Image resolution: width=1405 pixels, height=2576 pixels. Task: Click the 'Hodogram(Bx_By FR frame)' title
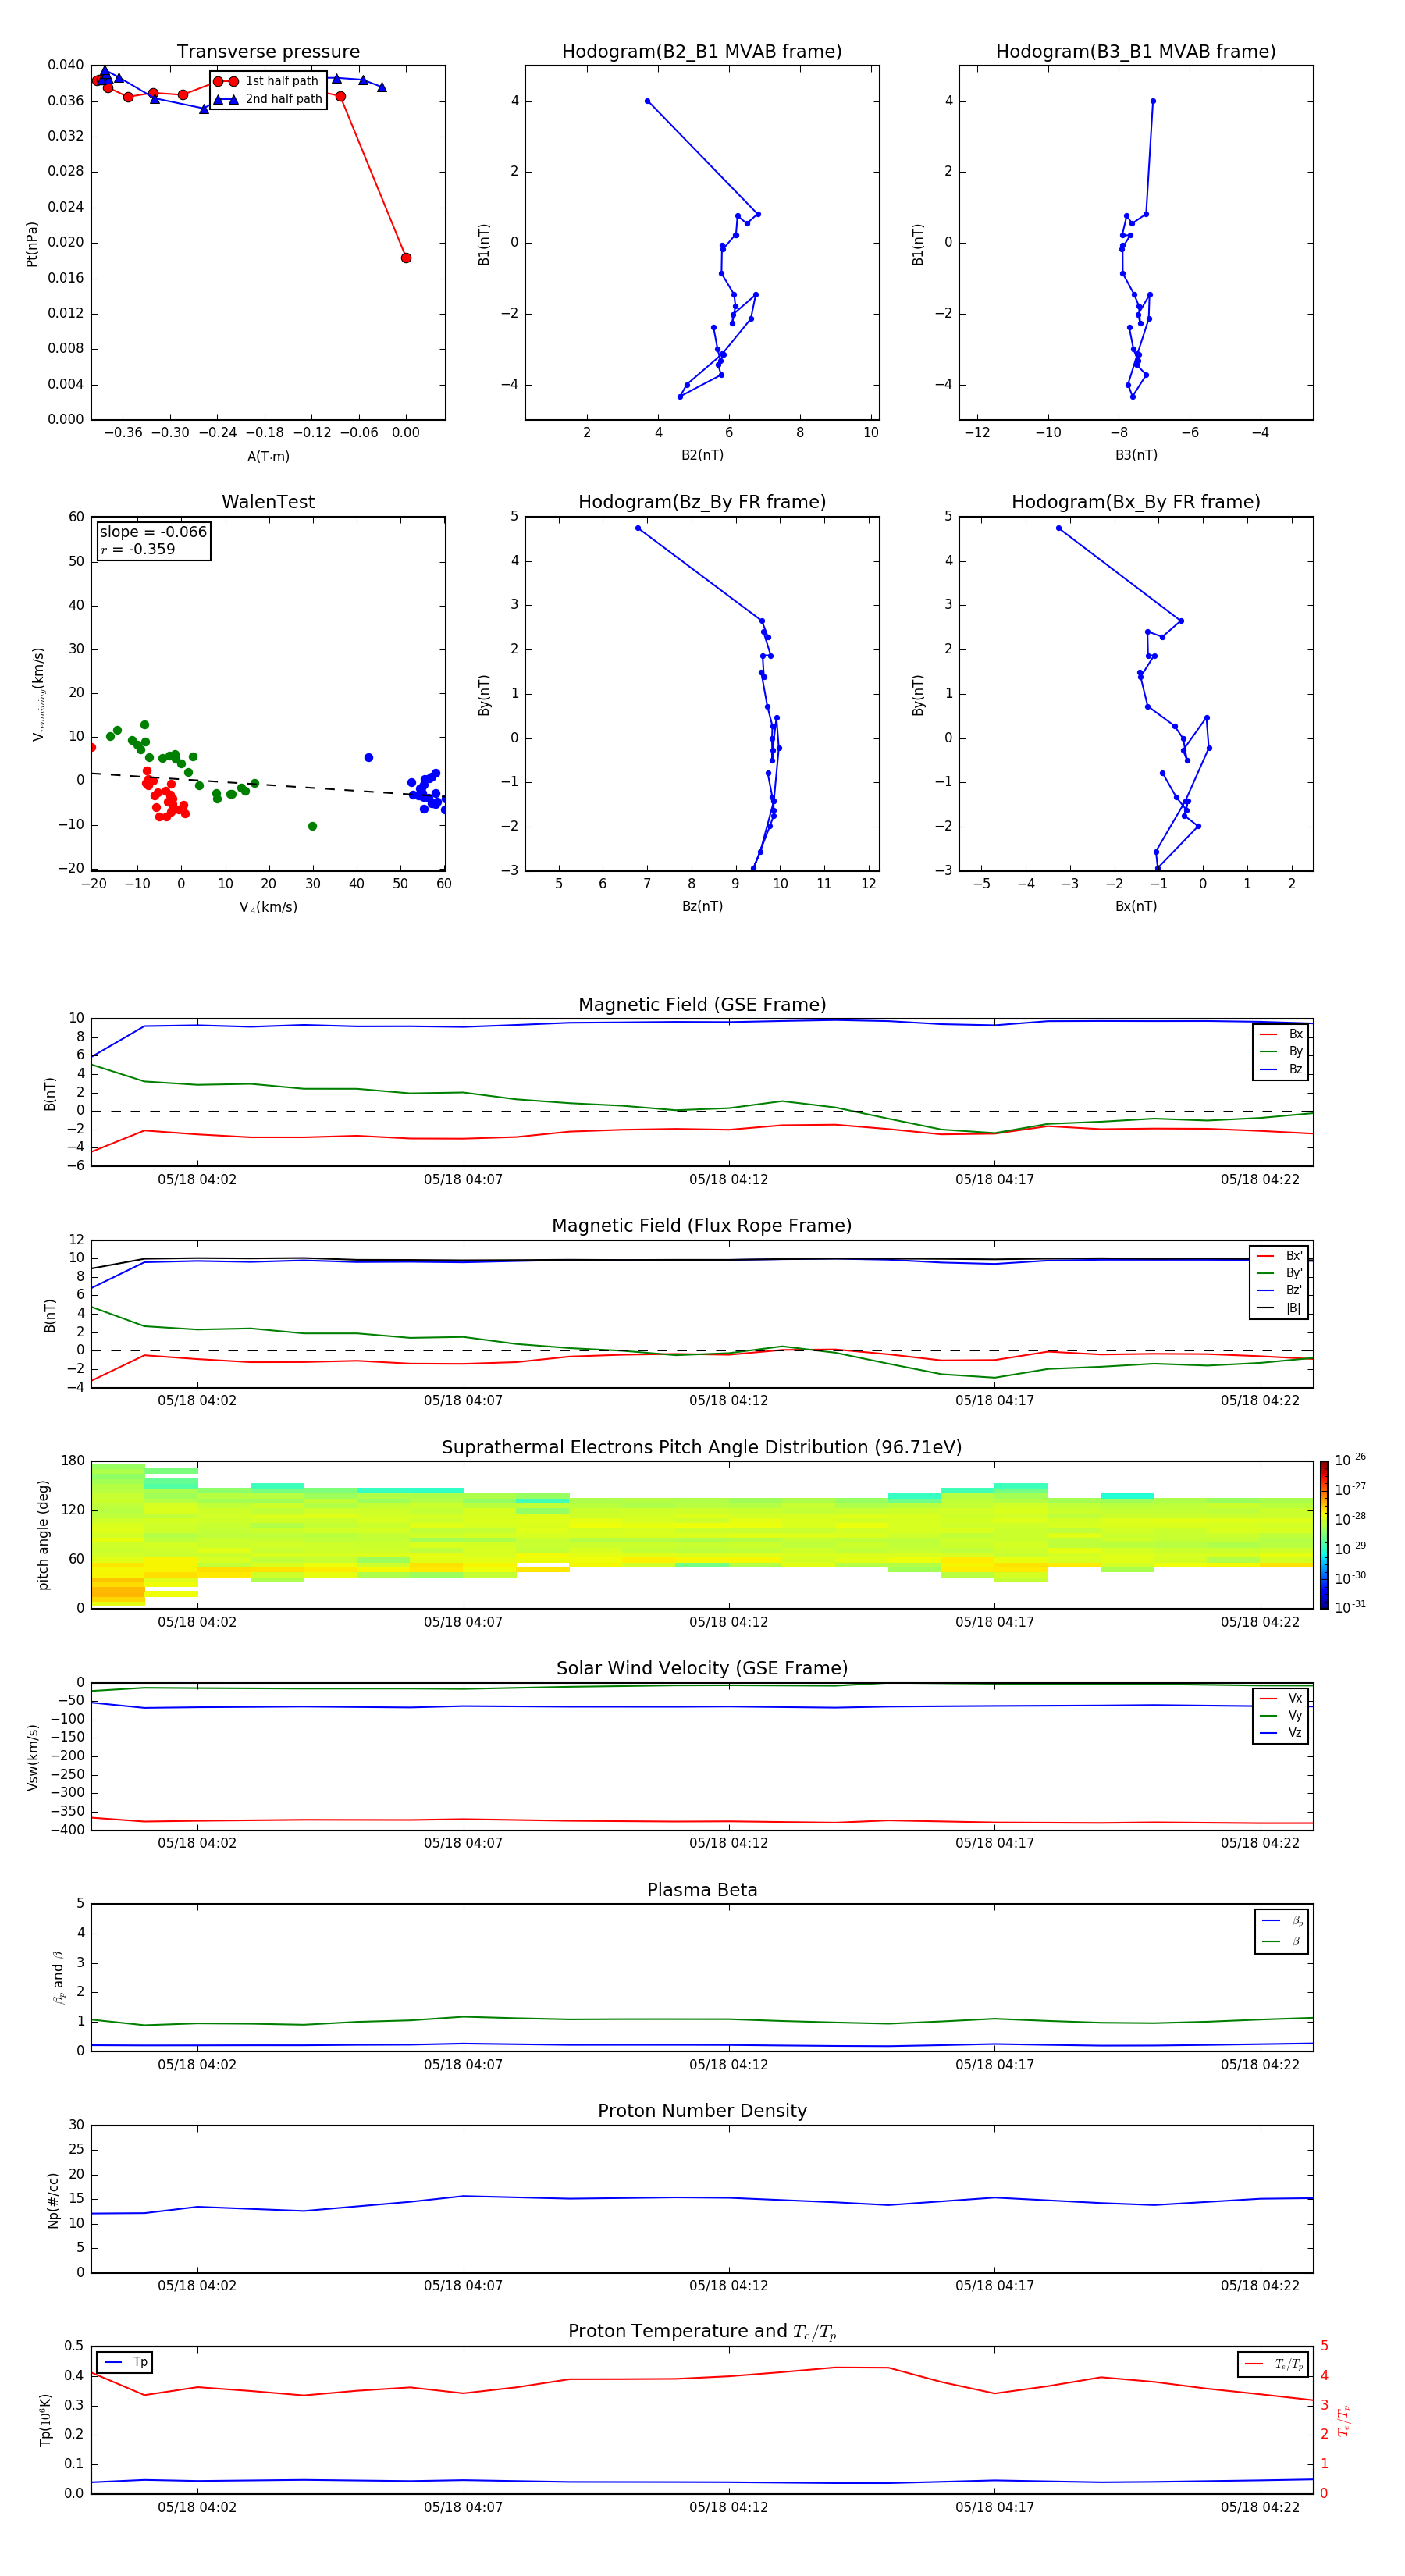(1136, 502)
